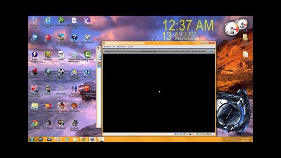This screenshot has width=281, height=158.
Task: Click inside the black virtual machine display
Action: pos(159,93)
